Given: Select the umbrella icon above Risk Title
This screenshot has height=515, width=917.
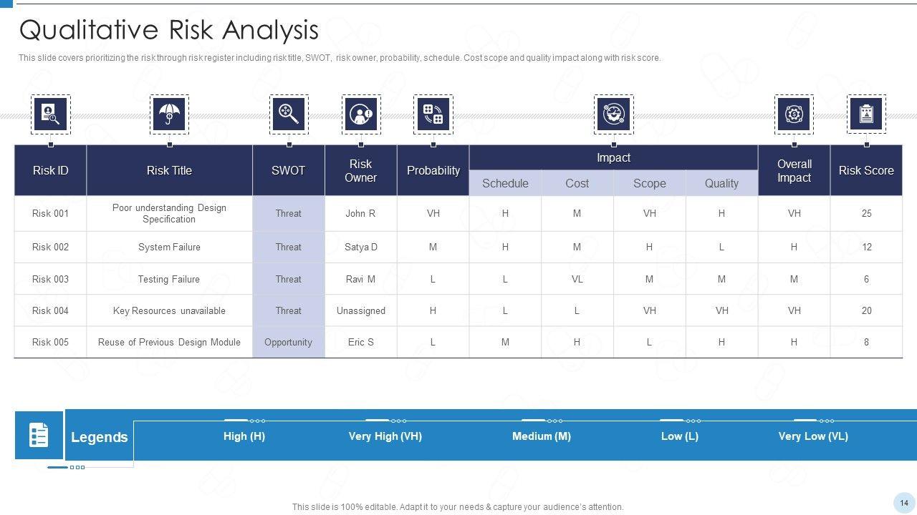Looking at the screenshot, I should [x=169, y=114].
